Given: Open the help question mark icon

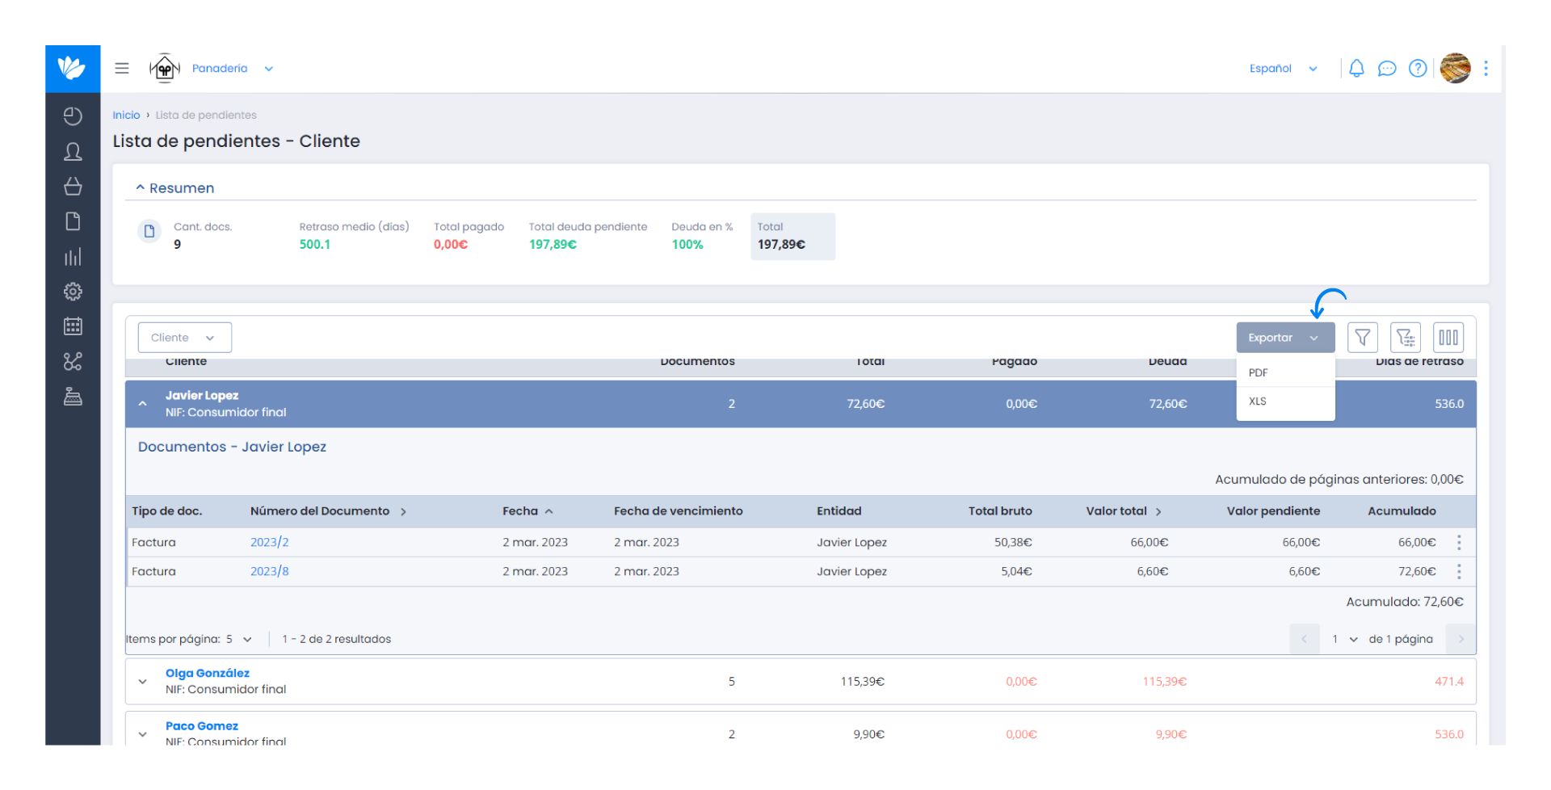Looking at the screenshot, I should click(x=1418, y=69).
